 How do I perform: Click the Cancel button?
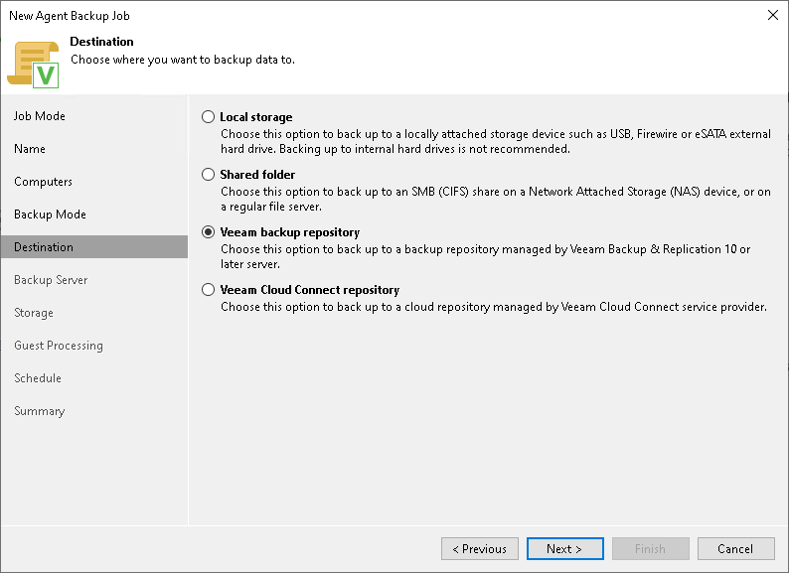click(x=735, y=549)
